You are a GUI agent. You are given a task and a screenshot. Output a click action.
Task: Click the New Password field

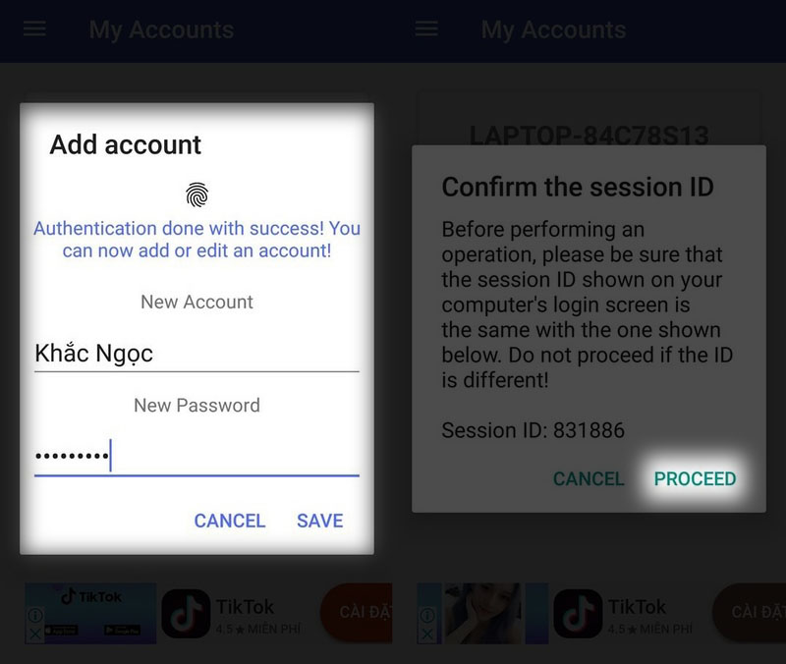click(196, 457)
